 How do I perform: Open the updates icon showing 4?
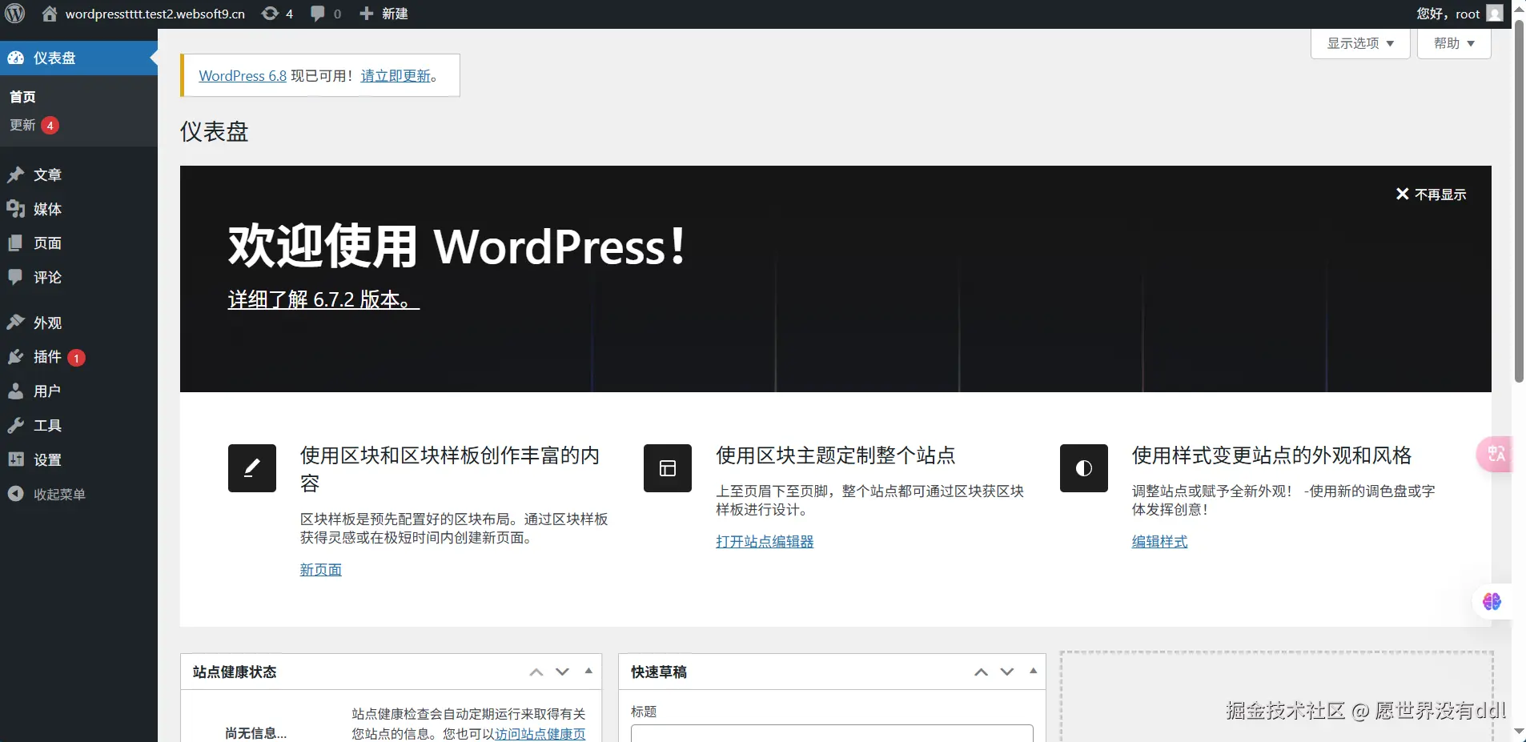pyautogui.click(x=271, y=14)
